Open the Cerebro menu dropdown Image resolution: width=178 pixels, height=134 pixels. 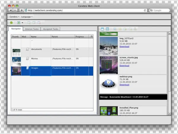[x=14, y=17]
